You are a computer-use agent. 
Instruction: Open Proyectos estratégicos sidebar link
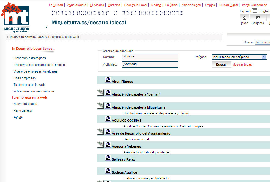[30, 58]
